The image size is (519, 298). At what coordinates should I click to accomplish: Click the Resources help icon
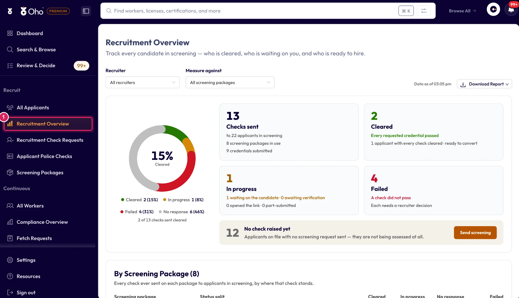[x=10, y=276]
